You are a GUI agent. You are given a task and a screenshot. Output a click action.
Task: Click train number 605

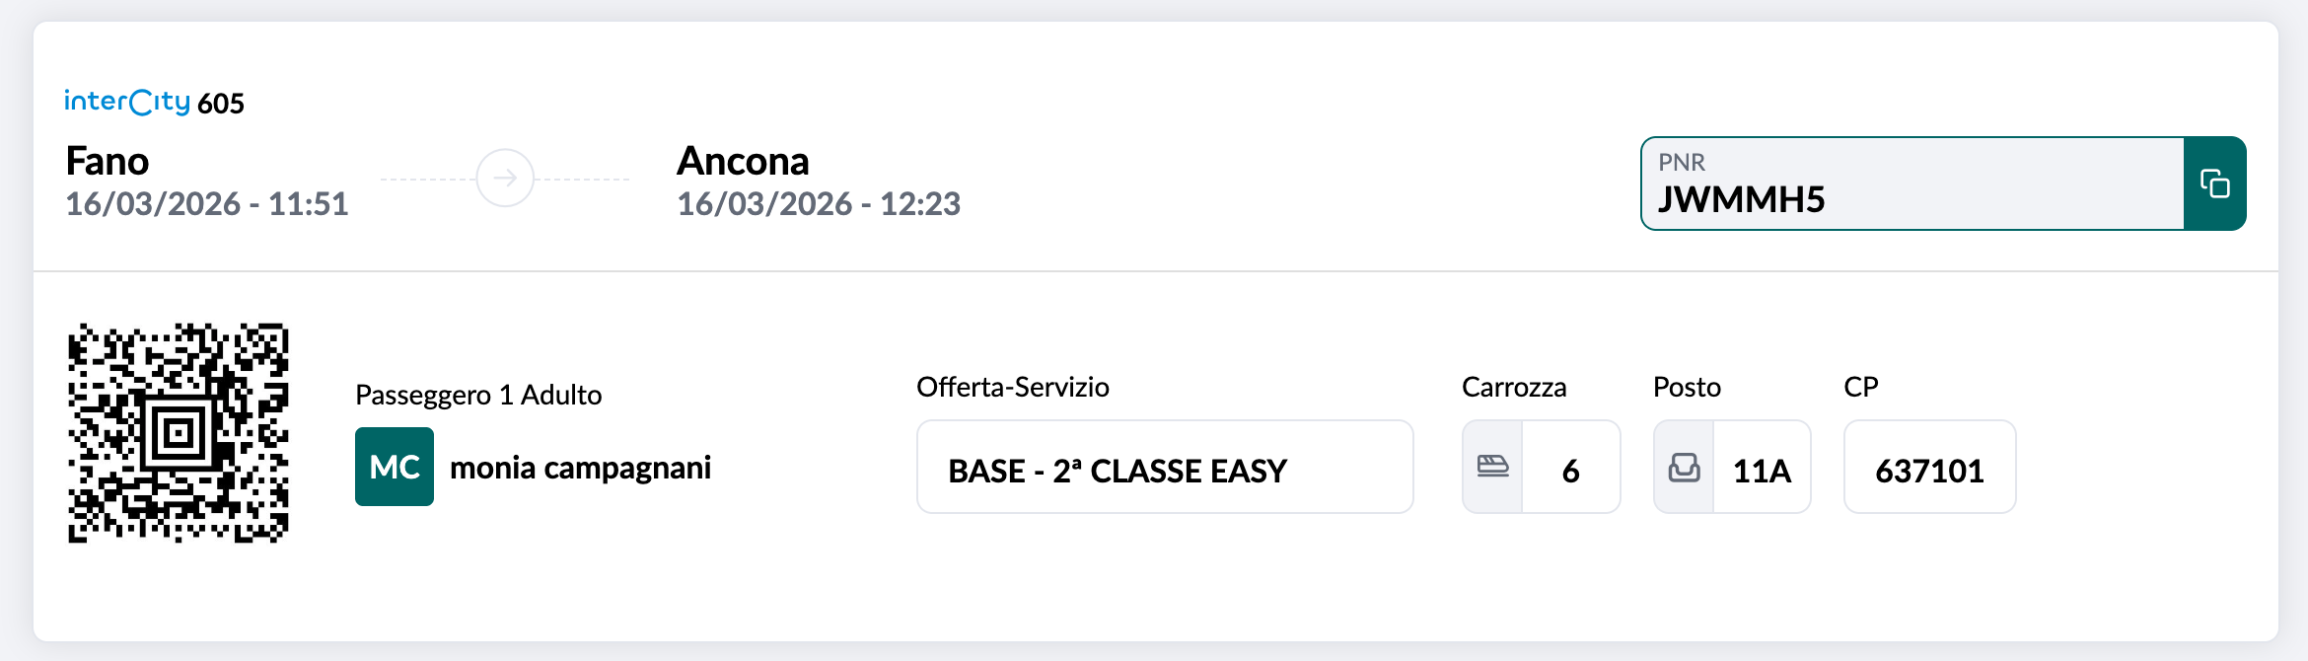221,104
